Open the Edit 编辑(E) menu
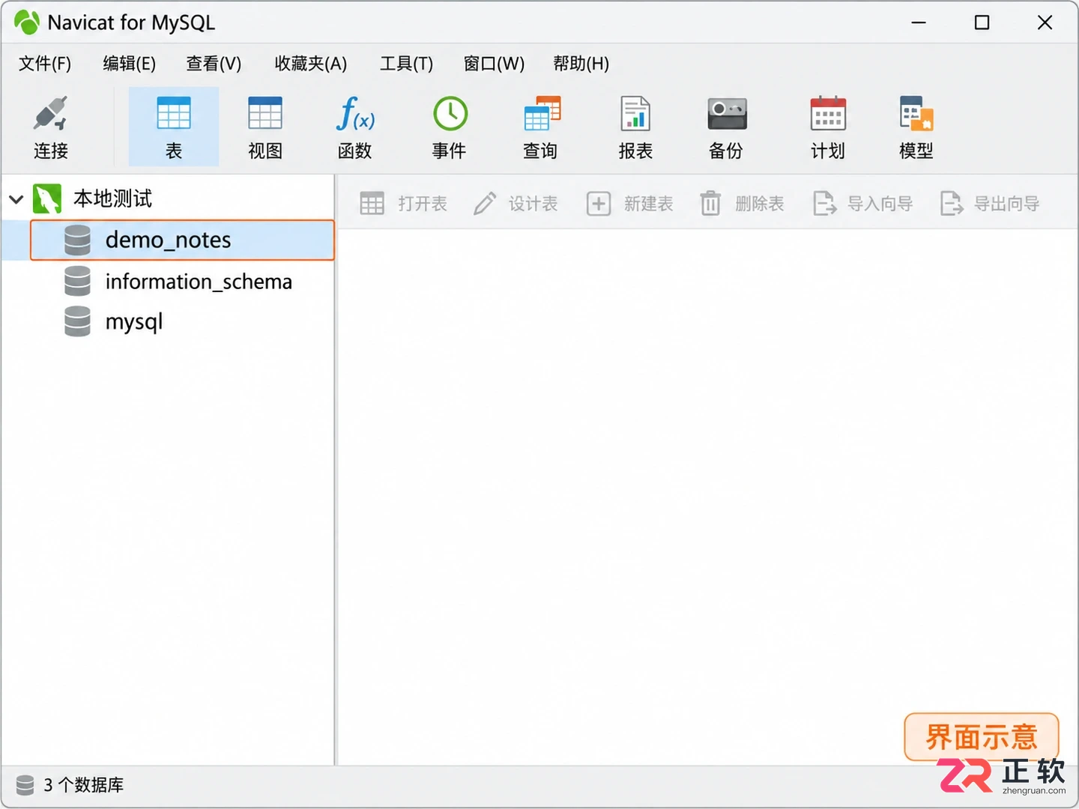 click(x=129, y=64)
